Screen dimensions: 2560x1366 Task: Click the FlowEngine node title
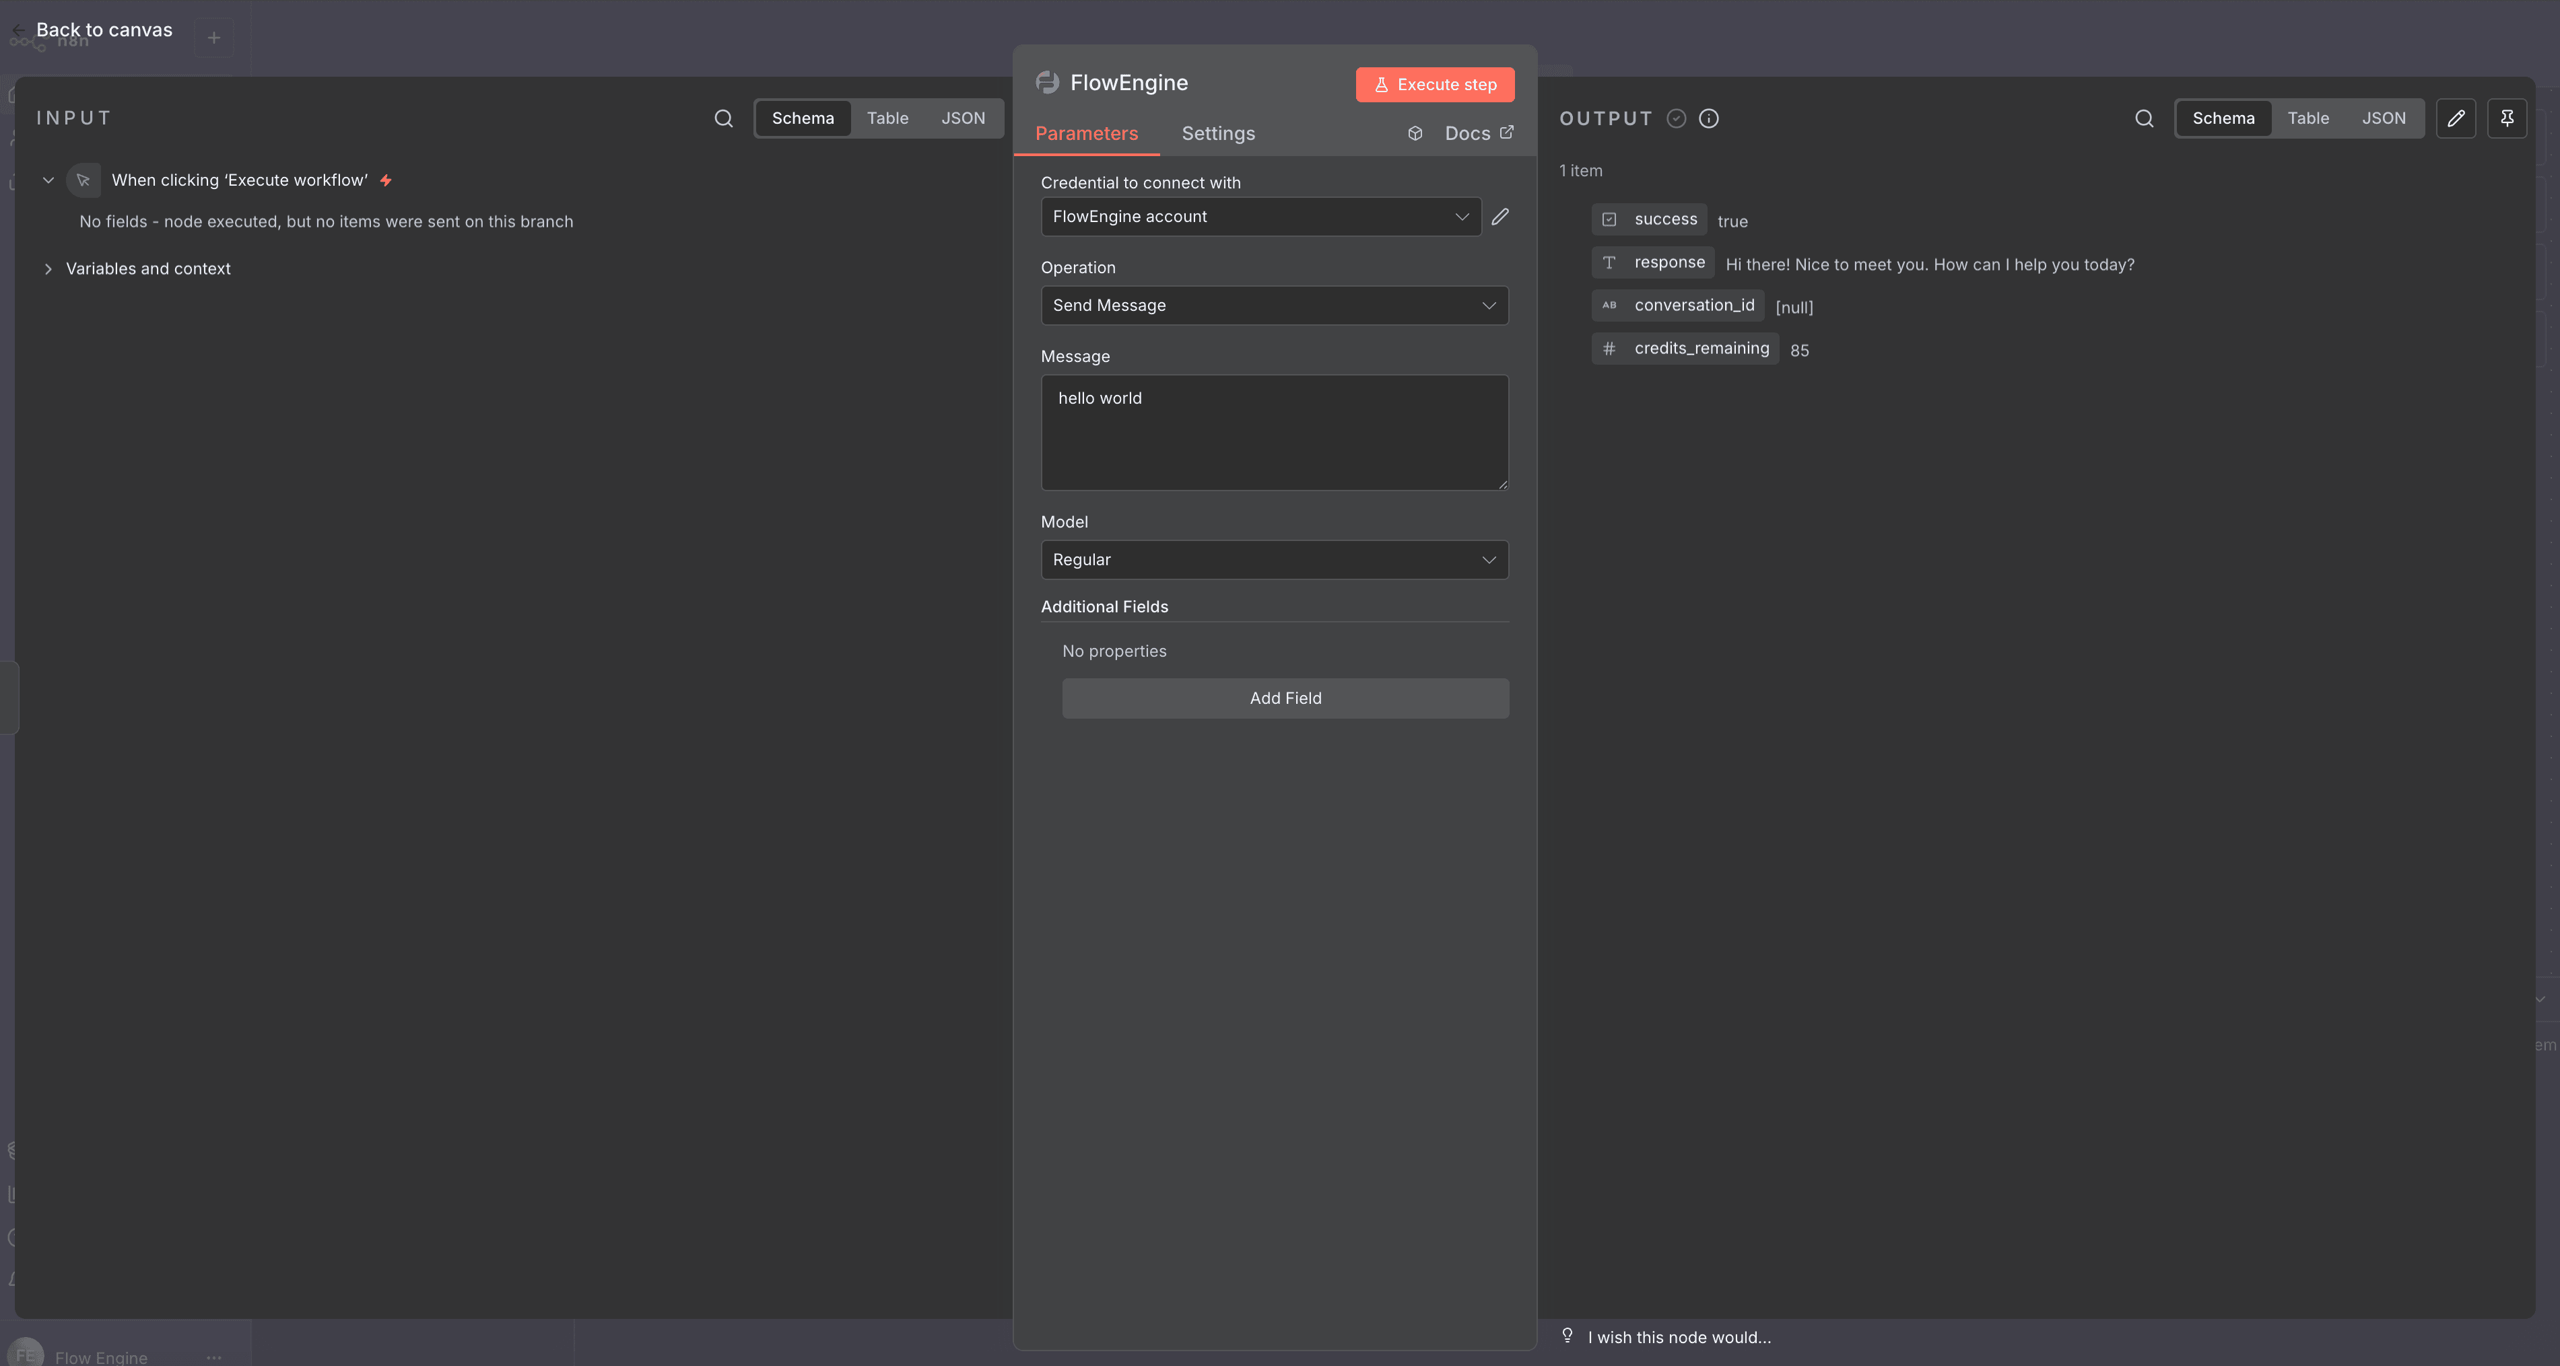(x=1129, y=83)
